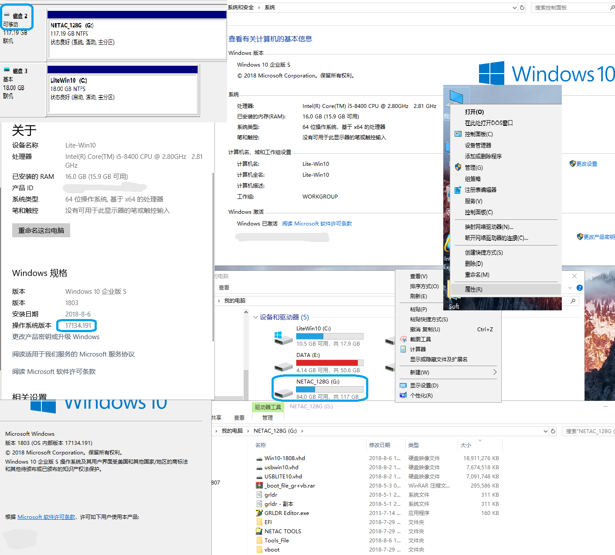Click the 系统和安全 breadcrumb

pos(241,7)
